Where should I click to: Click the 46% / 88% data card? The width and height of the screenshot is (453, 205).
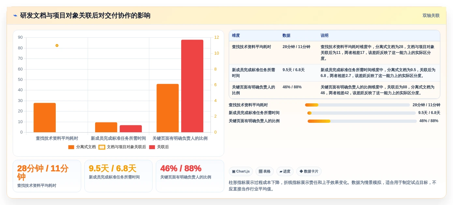tap(190, 176)
